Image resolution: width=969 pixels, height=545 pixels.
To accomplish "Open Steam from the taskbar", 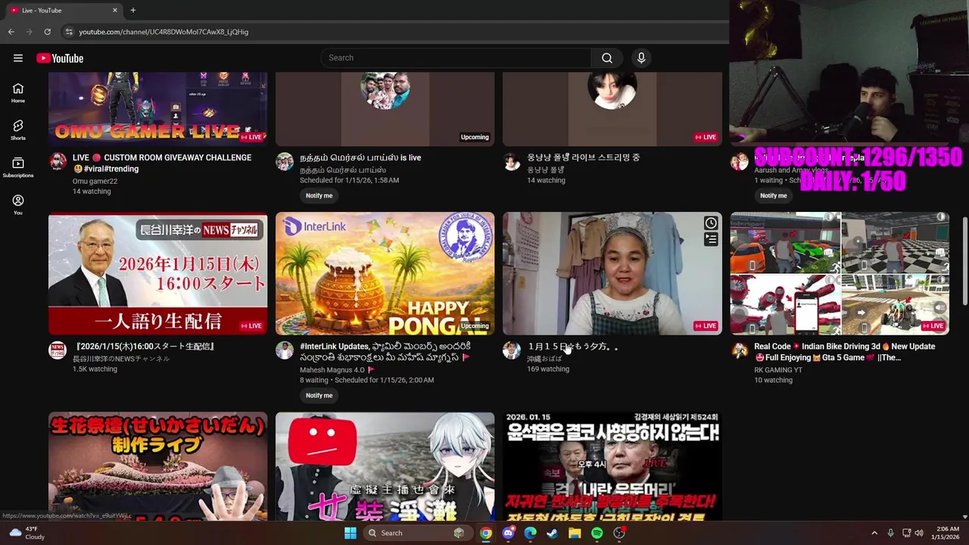I will pos(552,533).
